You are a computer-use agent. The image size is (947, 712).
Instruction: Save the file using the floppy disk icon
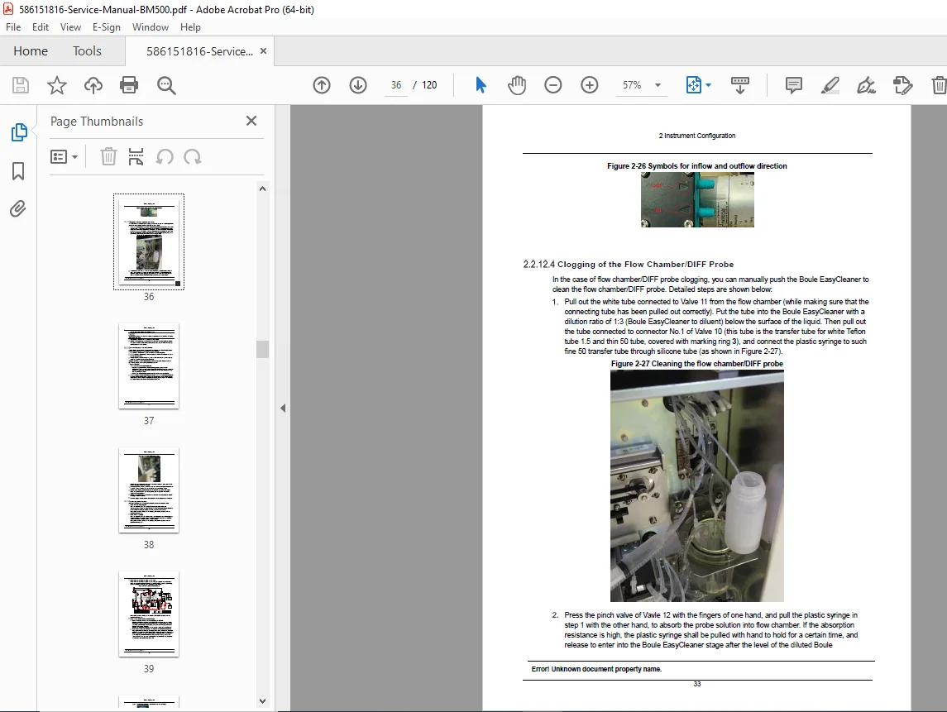coord(21,85)
